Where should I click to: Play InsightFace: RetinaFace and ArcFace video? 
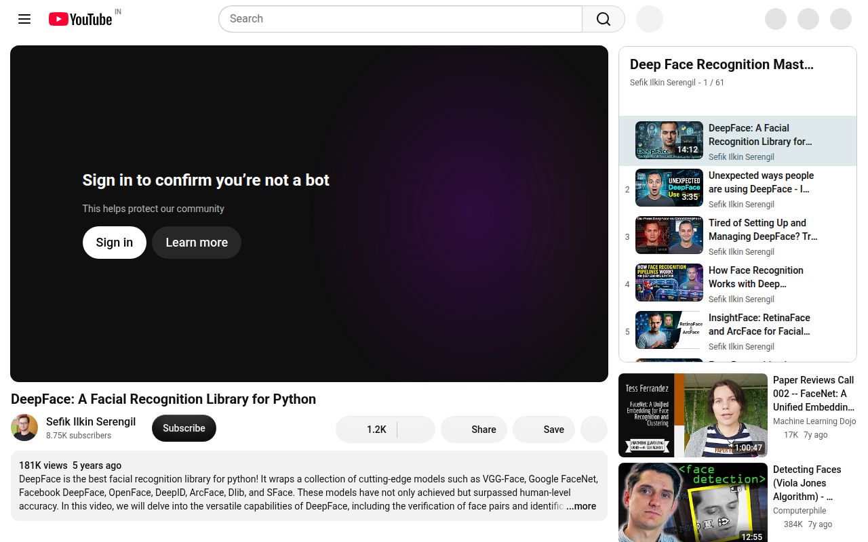pyautogui.click(x=759, y=325)
